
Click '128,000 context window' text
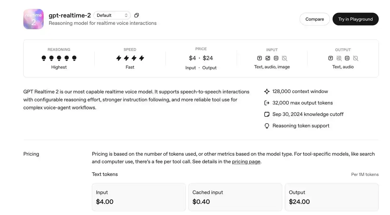coord(300,91)
